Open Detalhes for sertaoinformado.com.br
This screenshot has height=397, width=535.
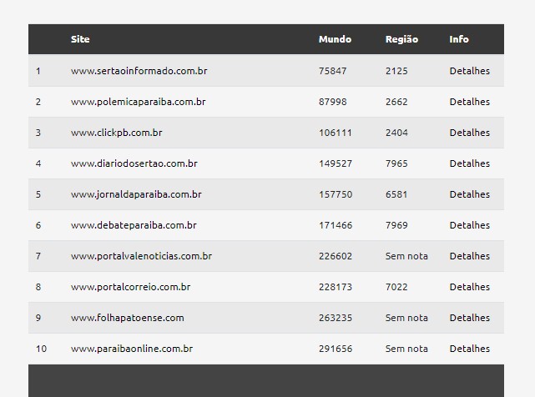(470, 71)
